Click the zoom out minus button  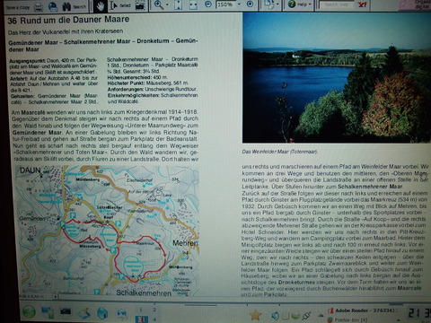pos(208,4)
